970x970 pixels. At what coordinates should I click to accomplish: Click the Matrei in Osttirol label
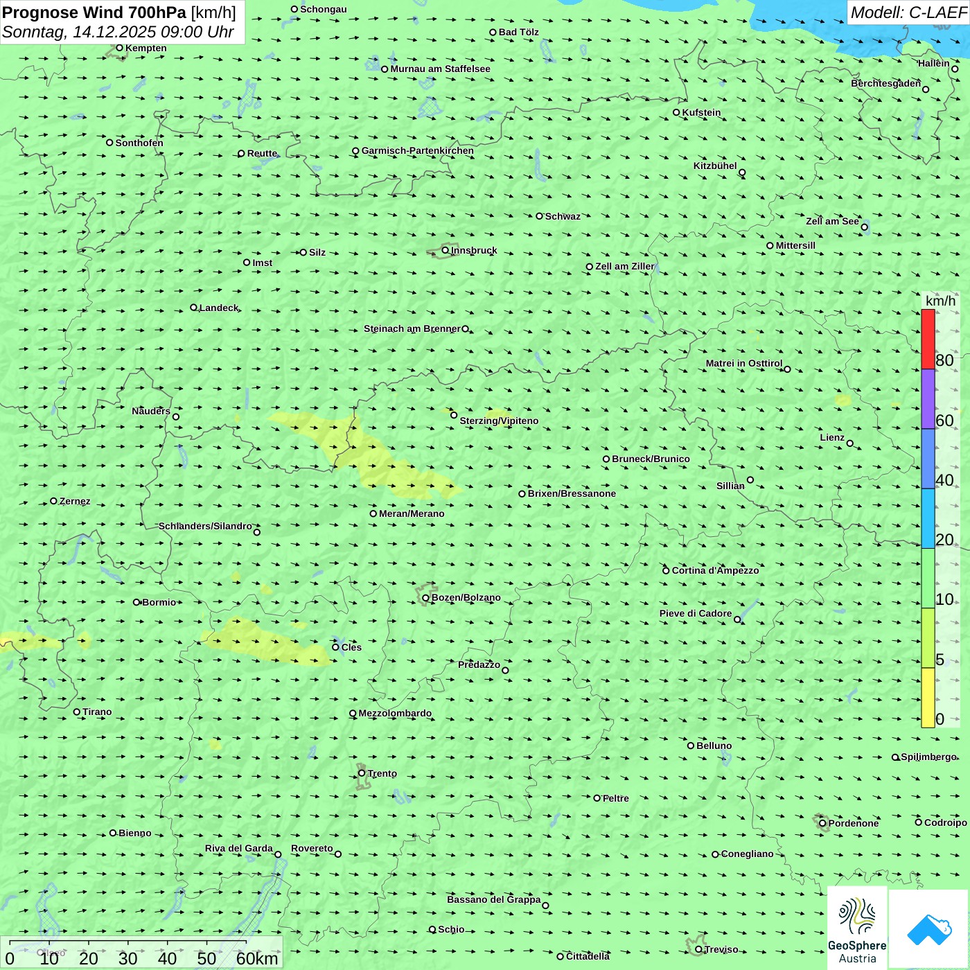pos(744,363)
